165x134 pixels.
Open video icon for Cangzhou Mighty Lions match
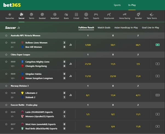158,64
